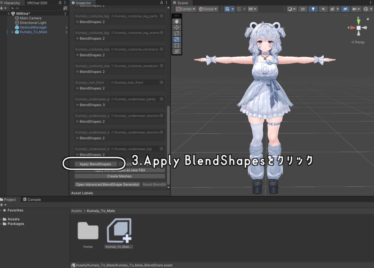Screen dimensions: 374x268
Task: Pick object for Kumaly_underwear_top field
Action: (161, 149)
